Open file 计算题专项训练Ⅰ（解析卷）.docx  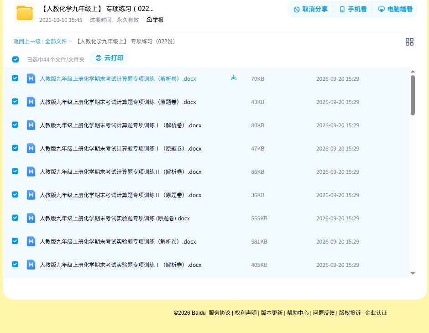(x=120, y=125)
